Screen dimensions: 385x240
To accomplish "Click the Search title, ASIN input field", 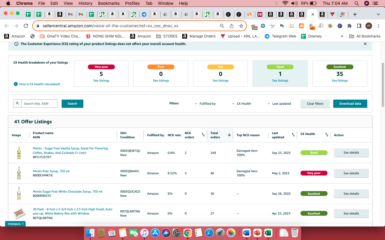I will tap(39, 103).
